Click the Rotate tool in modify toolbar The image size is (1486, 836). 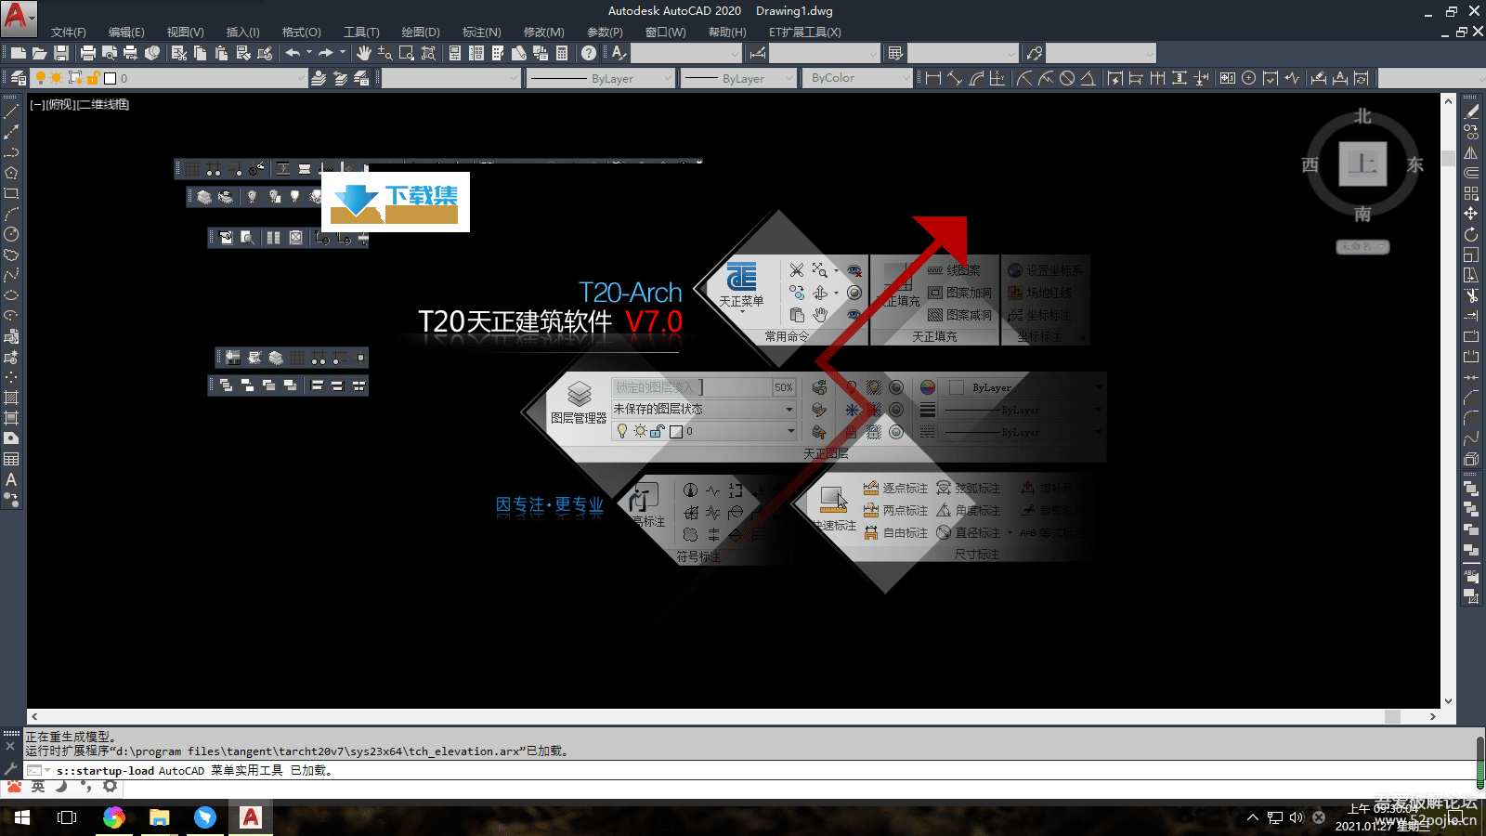1471,234
